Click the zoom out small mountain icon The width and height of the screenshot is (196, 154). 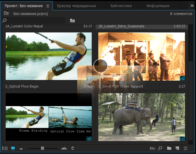[21, 149]
